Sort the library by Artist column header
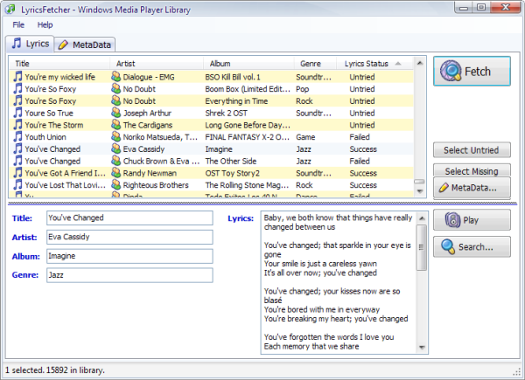 pyautogui.click(x=127, y=64)
